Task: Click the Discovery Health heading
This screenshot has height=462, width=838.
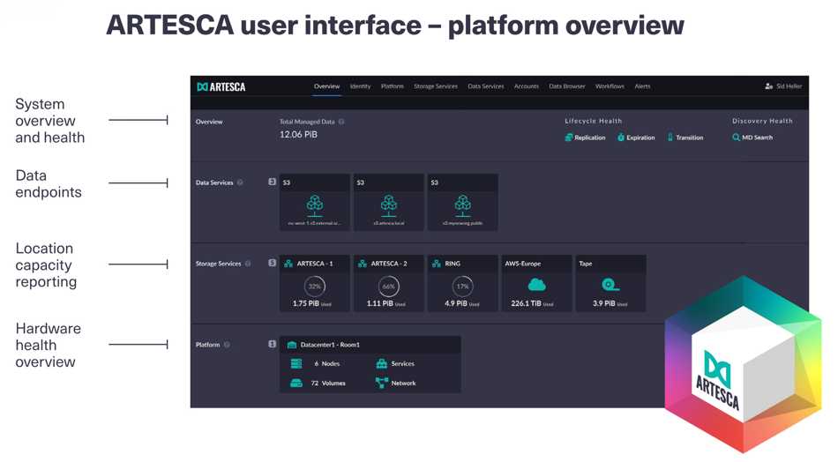Action: (762, 122)
